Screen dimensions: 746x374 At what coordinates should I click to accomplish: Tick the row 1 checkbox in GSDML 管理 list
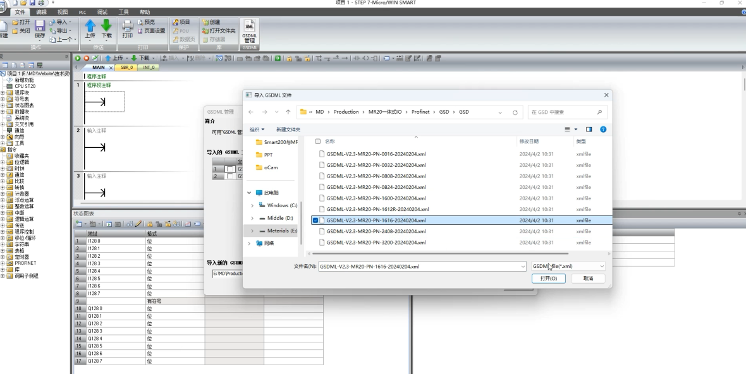click(230, 169)
